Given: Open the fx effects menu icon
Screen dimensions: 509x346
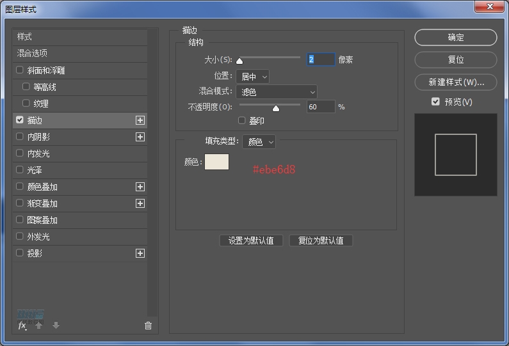Looking at the screenshot, I should point(22,326).
